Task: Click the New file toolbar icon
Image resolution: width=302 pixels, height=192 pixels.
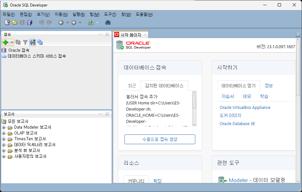Action: [7, 23]
